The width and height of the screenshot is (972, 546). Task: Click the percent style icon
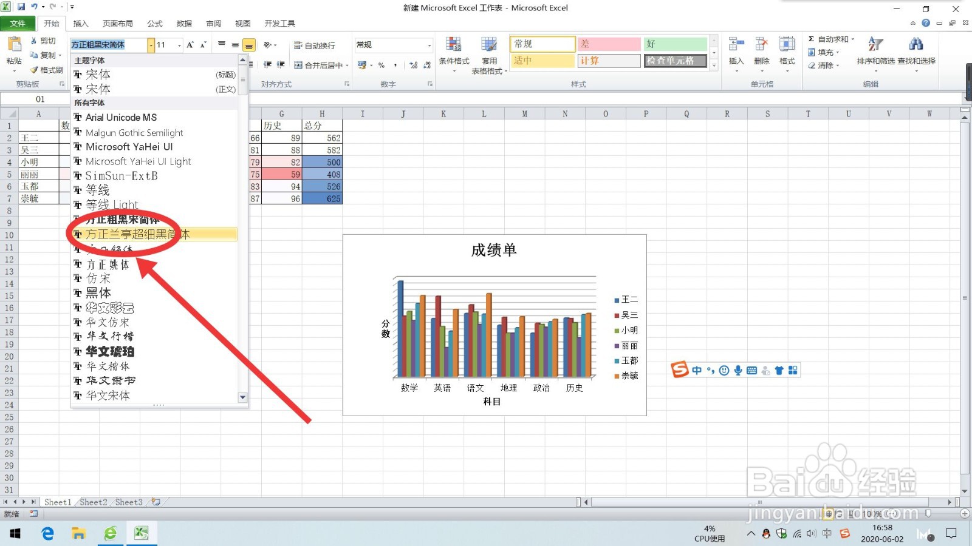[382, 65]
